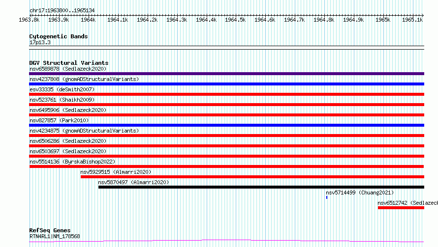
Task: Click the 1964.4k ruler tick label
Action: 206,20
